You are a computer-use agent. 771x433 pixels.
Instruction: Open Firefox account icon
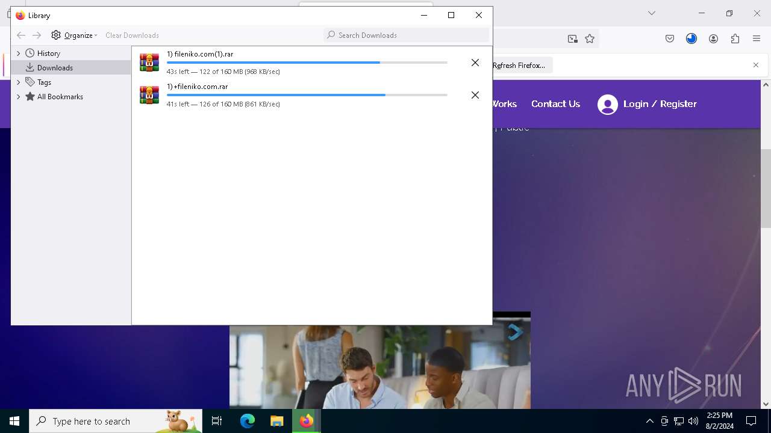(713, 39)
